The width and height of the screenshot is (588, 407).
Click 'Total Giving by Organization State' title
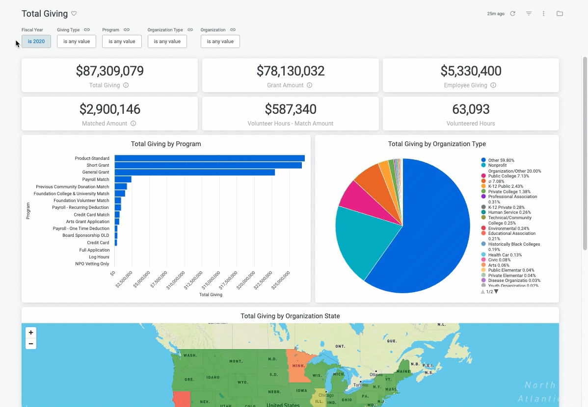290,316
